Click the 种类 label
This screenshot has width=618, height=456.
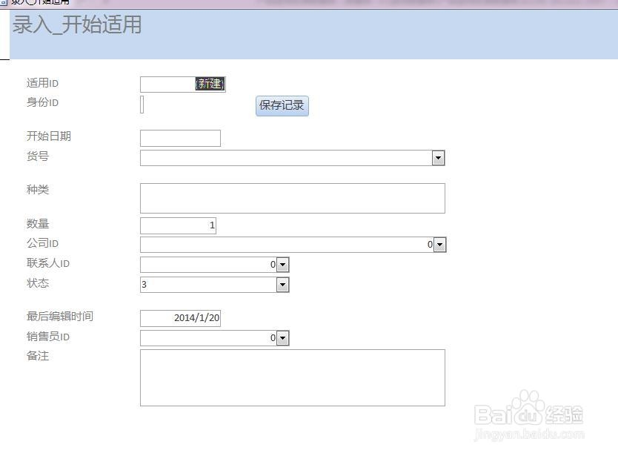tap(38, 190)
